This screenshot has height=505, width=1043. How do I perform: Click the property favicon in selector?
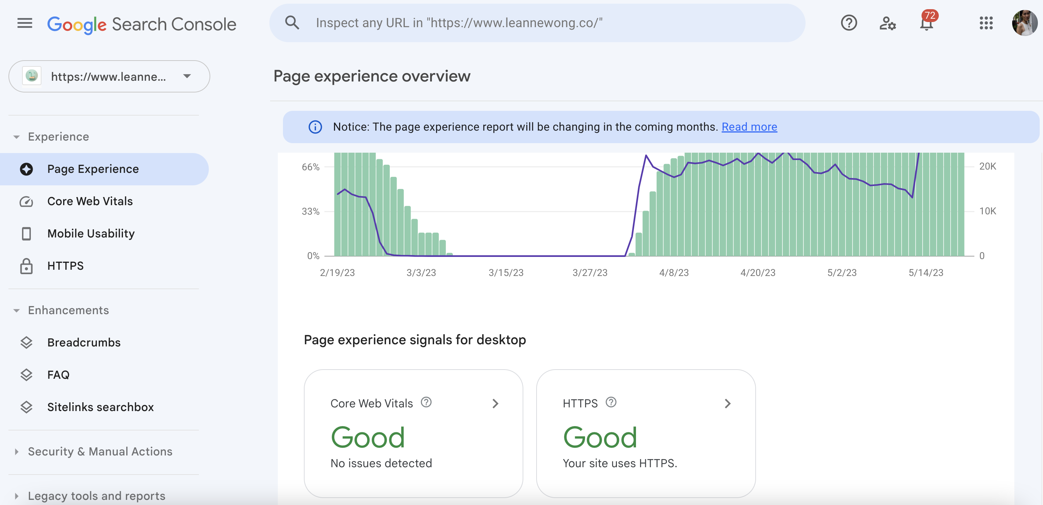pos(32,76)
